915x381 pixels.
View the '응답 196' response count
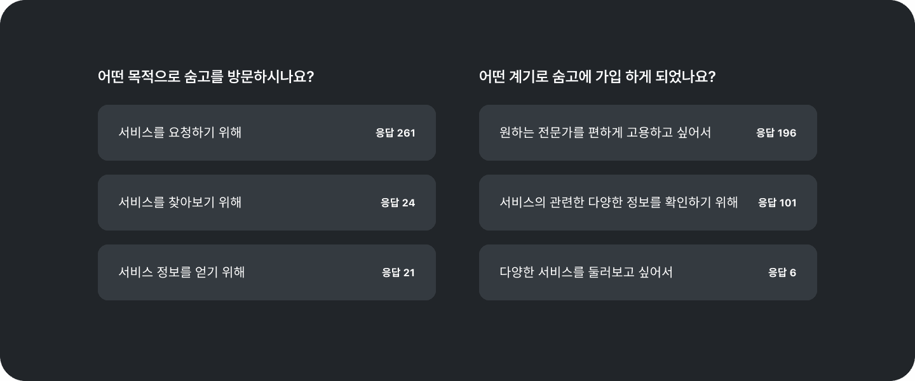776,133
